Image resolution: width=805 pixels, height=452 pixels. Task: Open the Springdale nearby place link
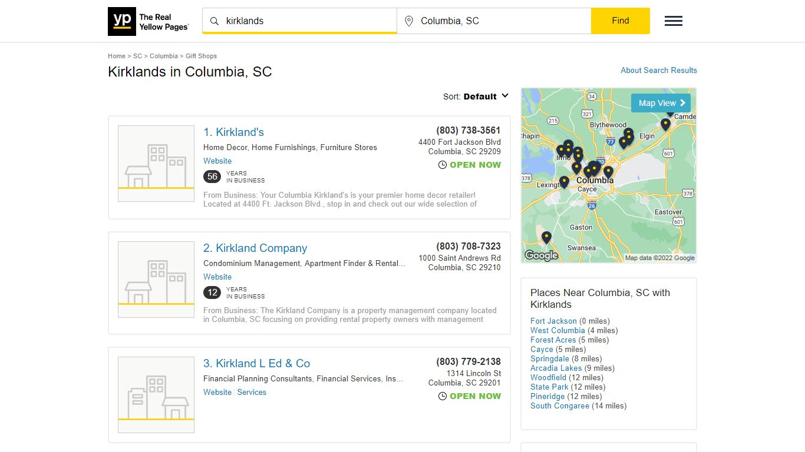click(550, 358)
